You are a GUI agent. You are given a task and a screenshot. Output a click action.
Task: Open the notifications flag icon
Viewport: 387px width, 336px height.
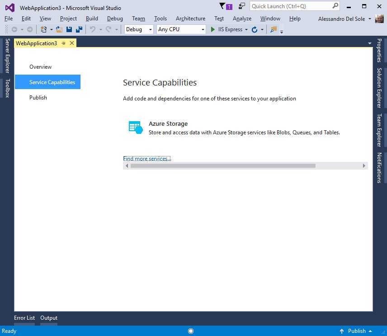226,6
